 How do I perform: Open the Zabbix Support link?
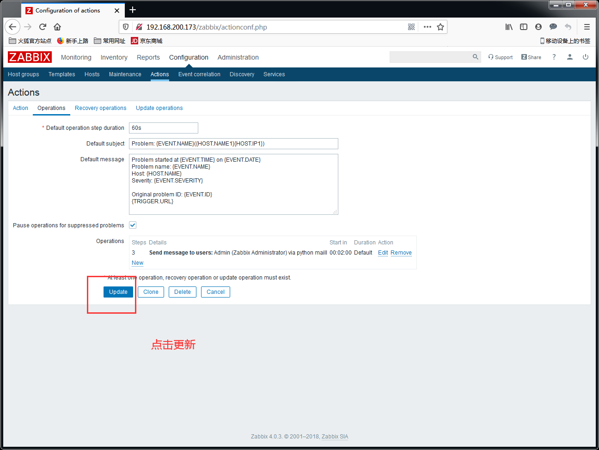pyautogui.click(x=501, y=57)
